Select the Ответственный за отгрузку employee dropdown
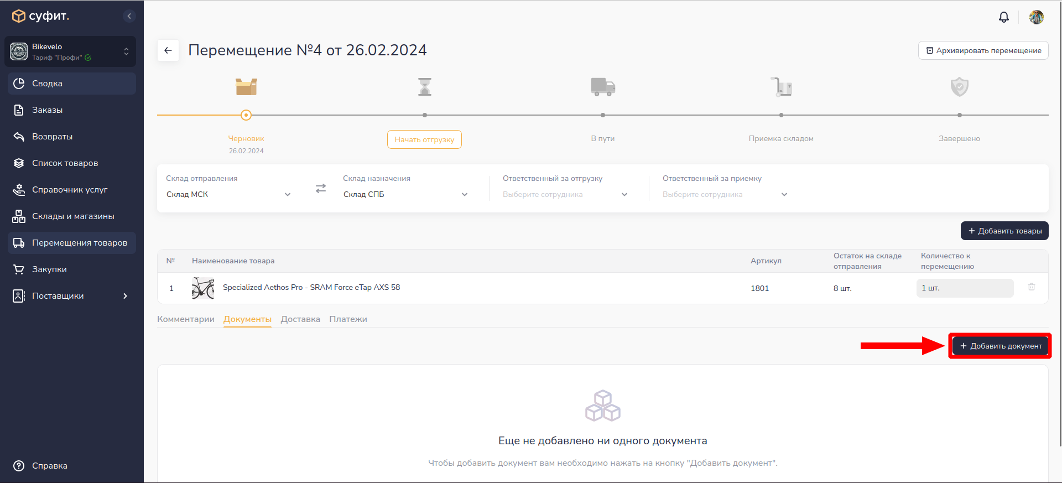Screen dimensions: 1062x483 click(x=565, y=194)
